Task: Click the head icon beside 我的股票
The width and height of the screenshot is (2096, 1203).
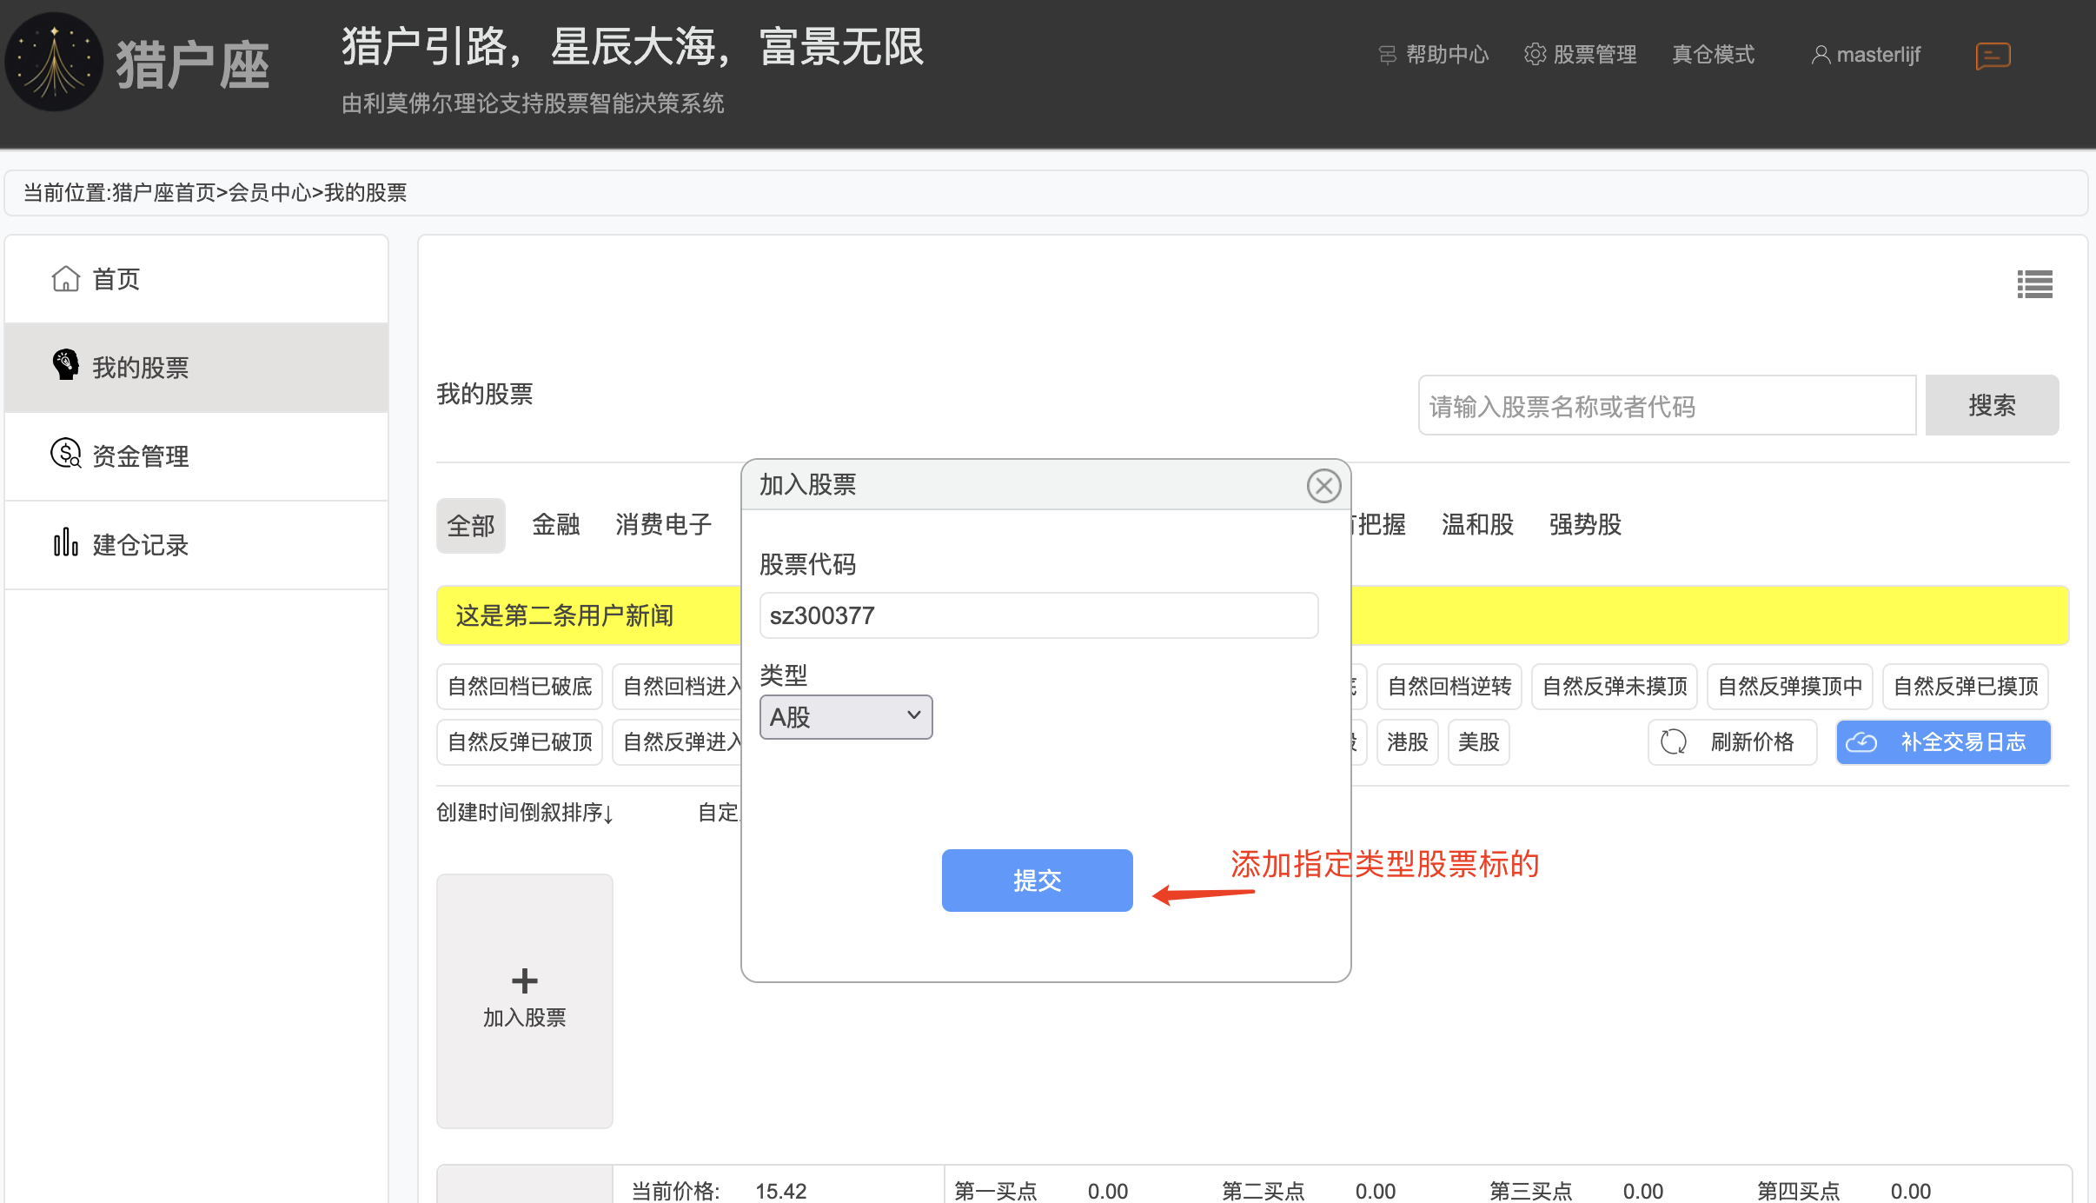Action: (x=66, y=365)
